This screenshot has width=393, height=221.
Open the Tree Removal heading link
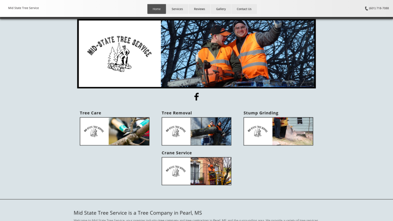click(x=177, y=113)
